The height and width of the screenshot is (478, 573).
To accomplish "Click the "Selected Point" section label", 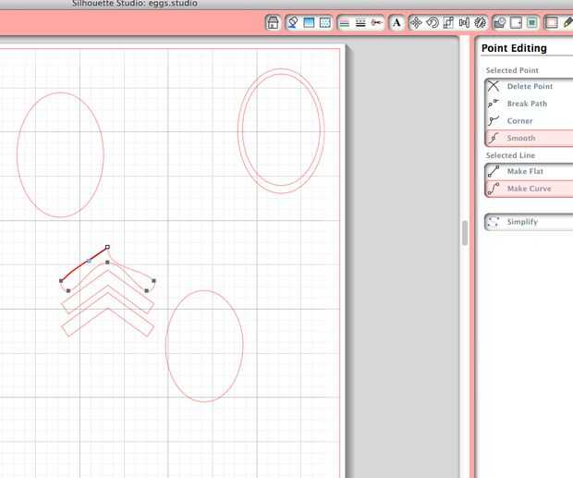I will pos(512,70).
